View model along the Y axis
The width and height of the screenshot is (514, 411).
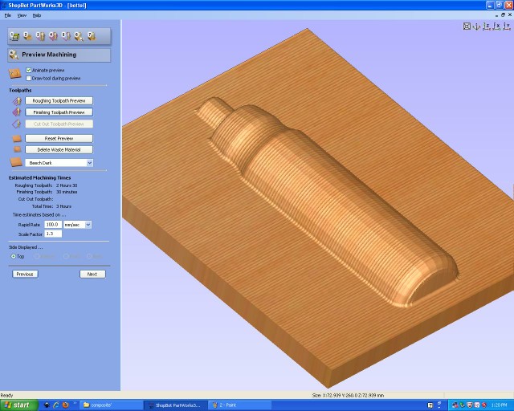507,26
